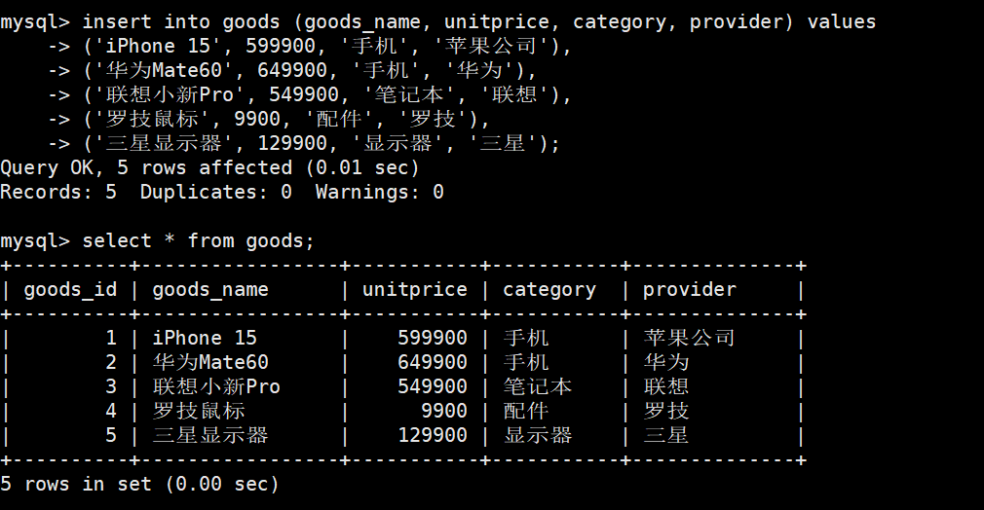
Task: Click provider '罗技' in the result table
Action: (666, 412)
